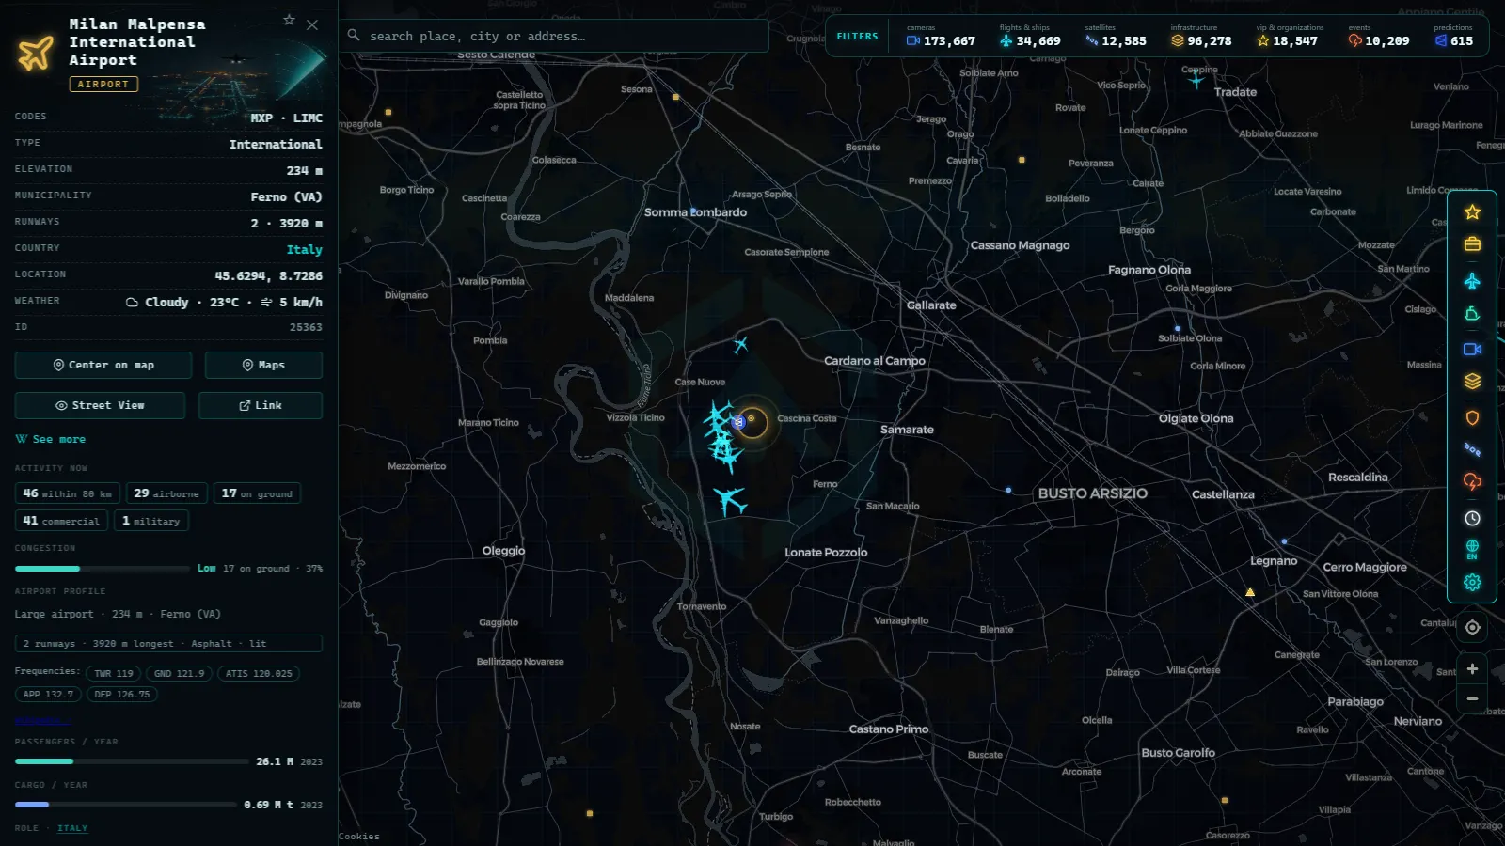Viewport: 1505px width, 846px height.
Task: Select the satellite icon in right toolbar
Action: pos(1472,450)
